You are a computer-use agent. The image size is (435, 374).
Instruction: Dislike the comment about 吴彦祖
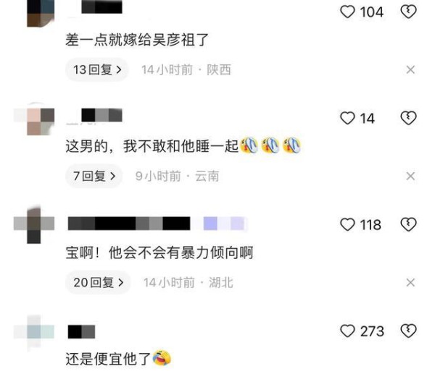408,12
